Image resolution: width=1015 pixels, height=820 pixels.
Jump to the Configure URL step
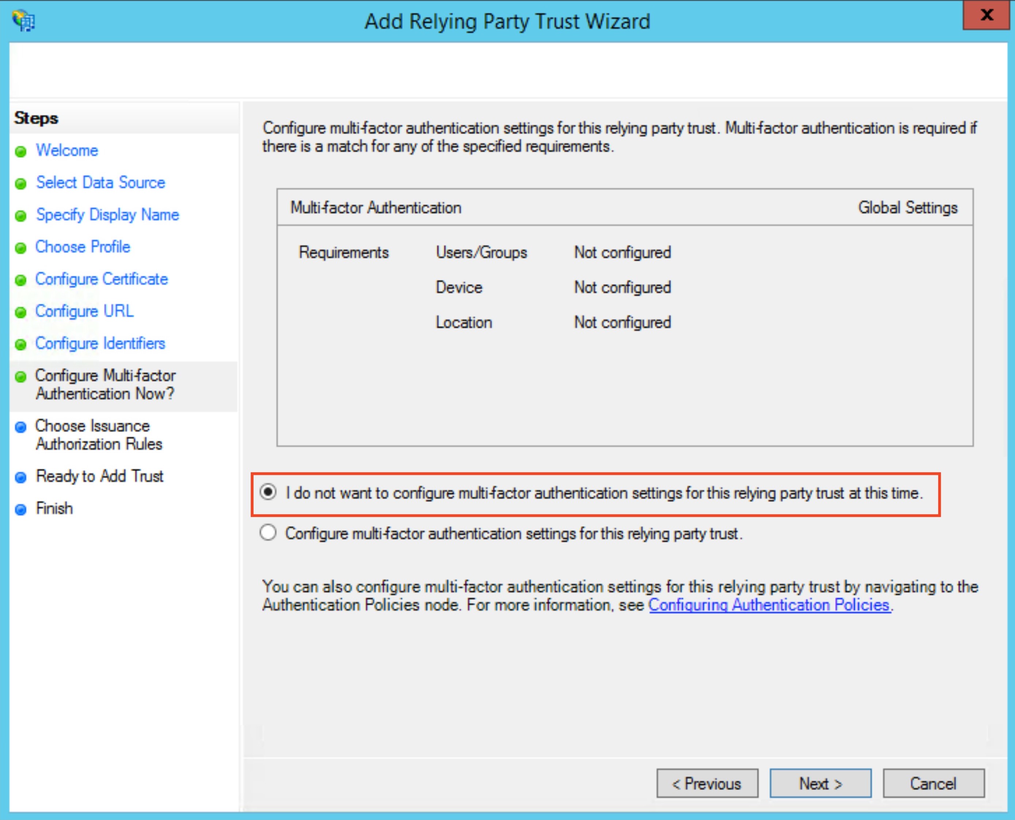coord(84,311)
